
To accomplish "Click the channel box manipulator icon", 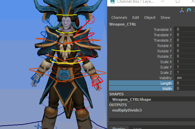I will tap(182, 10).
